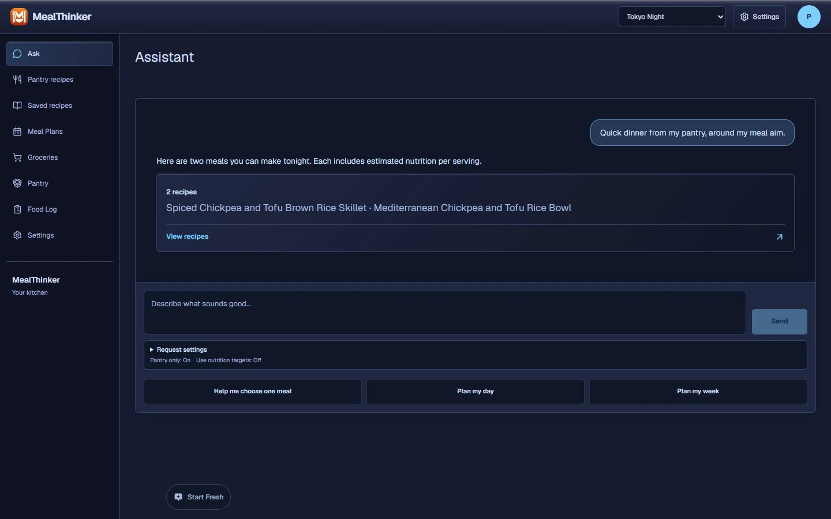The image size is (831, 519).
Task: Click the Start Fresh chat icon
Action: point(178,497)
